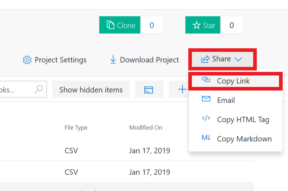Open Project Settings
This screenshot has height=191, width=288.
point(55,60)
